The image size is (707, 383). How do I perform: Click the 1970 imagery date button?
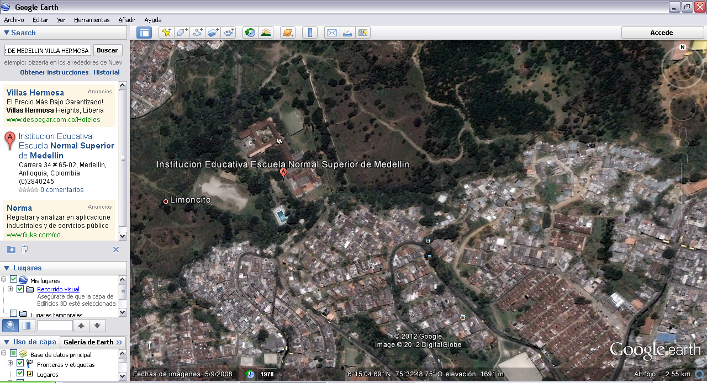click(x=267, y=374)
